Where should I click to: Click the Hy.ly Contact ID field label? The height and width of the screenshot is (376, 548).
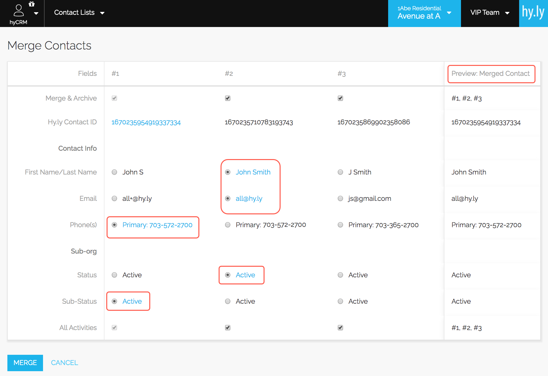pyautogui.click(x=72, y=122)
